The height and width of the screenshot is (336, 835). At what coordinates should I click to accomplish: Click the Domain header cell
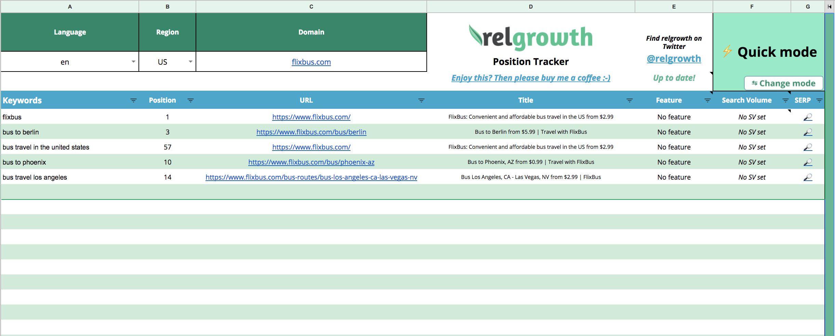pyautogui.click(x=311, y=32)
